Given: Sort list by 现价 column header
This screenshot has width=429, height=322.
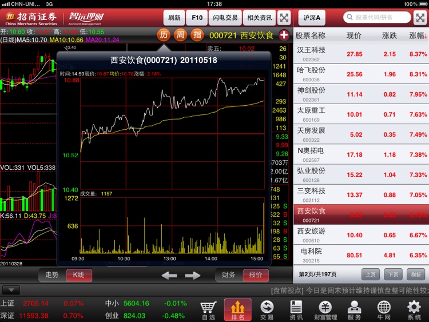Looking at the screenshot, I should [x=353, y=35].
